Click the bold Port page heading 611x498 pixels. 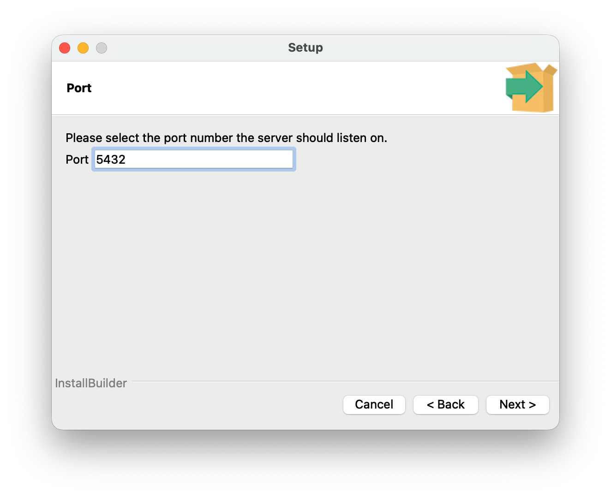coord(79,88)
